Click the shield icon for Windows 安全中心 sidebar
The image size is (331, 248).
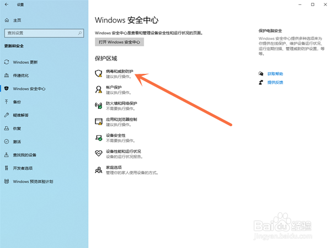click(x=7, y=88)
